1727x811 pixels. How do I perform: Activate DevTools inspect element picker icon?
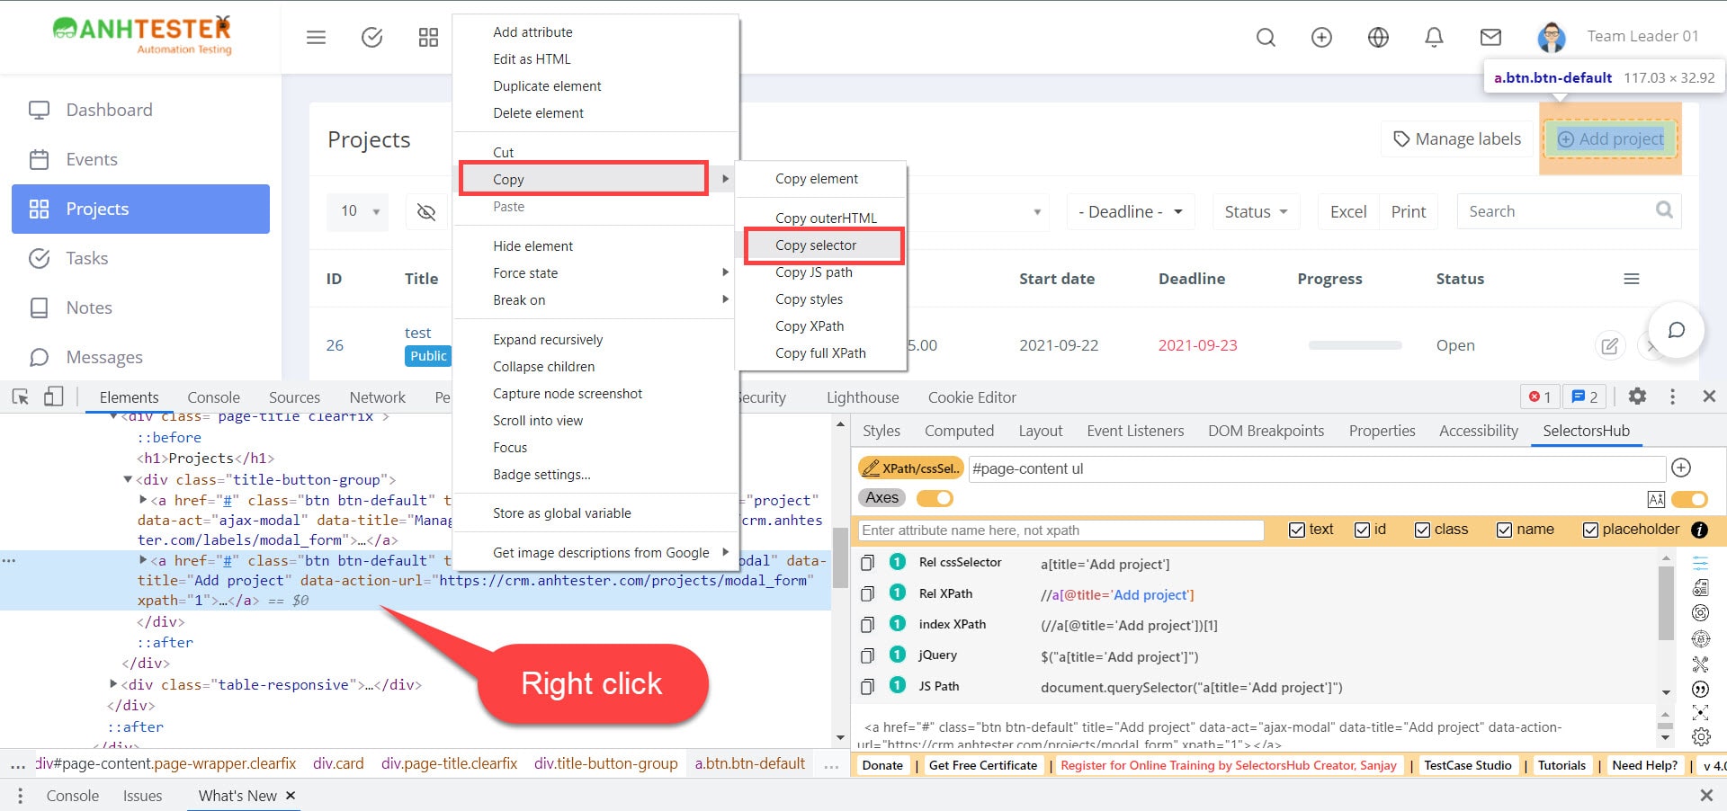(21, 397)
